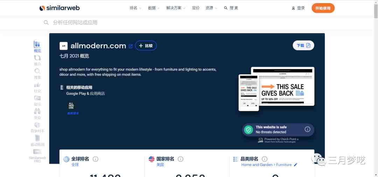Click the 品类排名 category list icon

236,159
